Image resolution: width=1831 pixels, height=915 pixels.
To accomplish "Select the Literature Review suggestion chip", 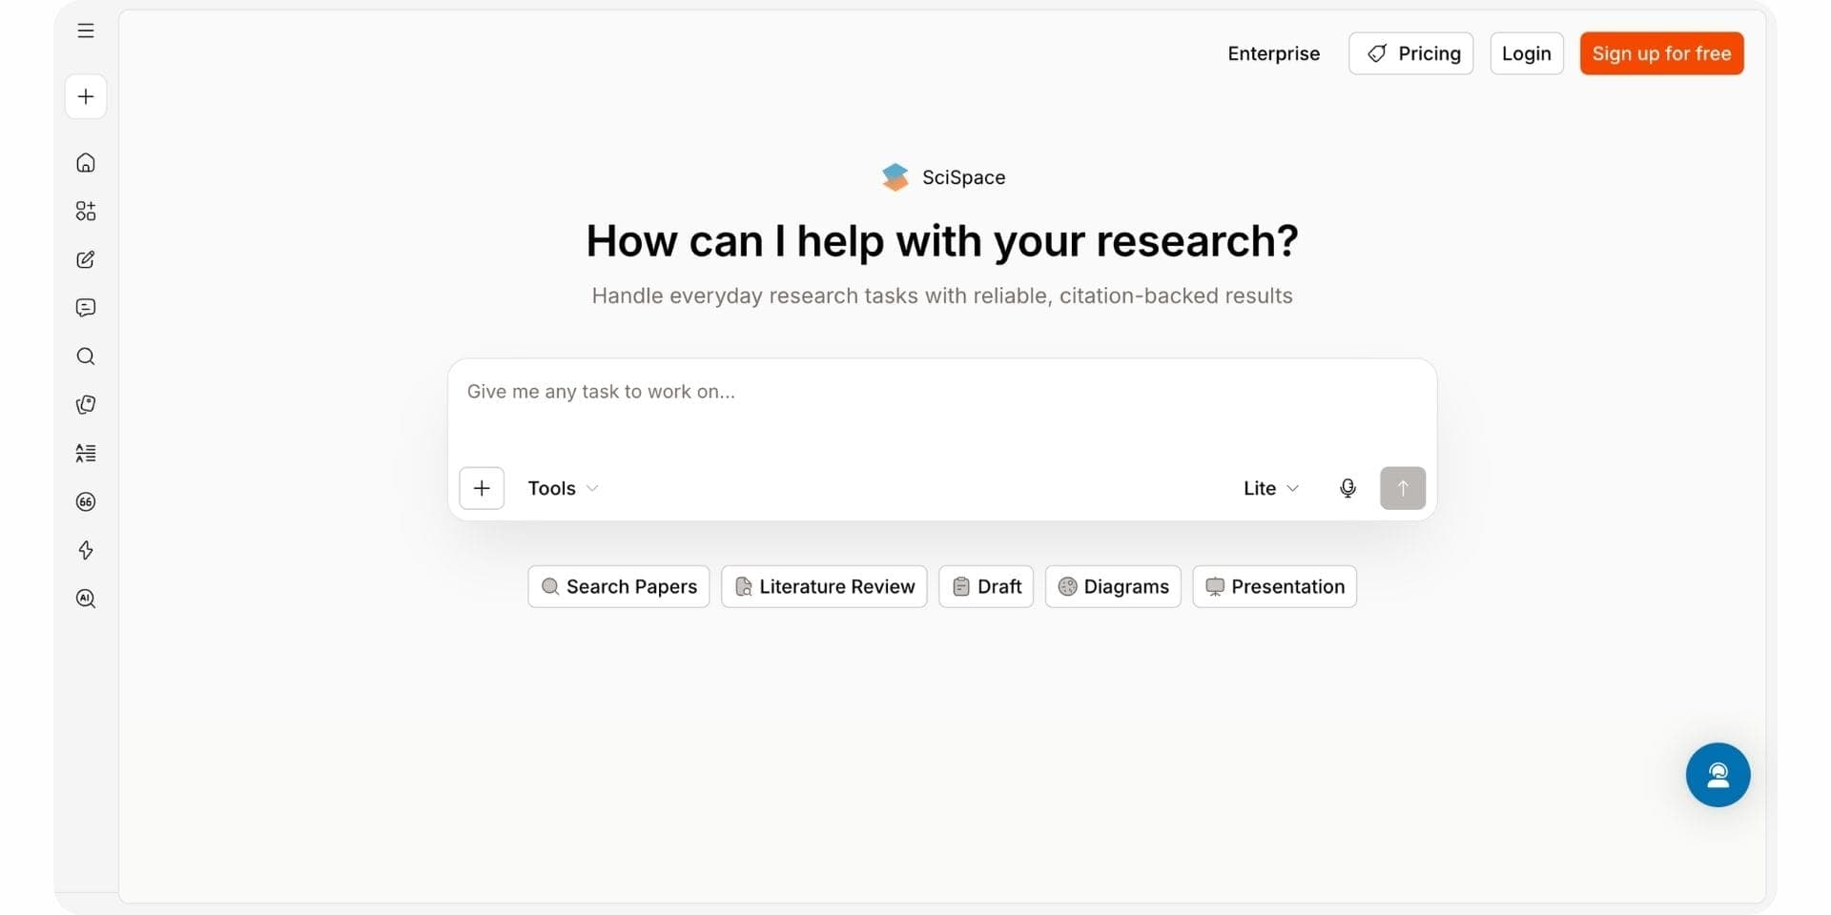I will [x=824, y=586].
